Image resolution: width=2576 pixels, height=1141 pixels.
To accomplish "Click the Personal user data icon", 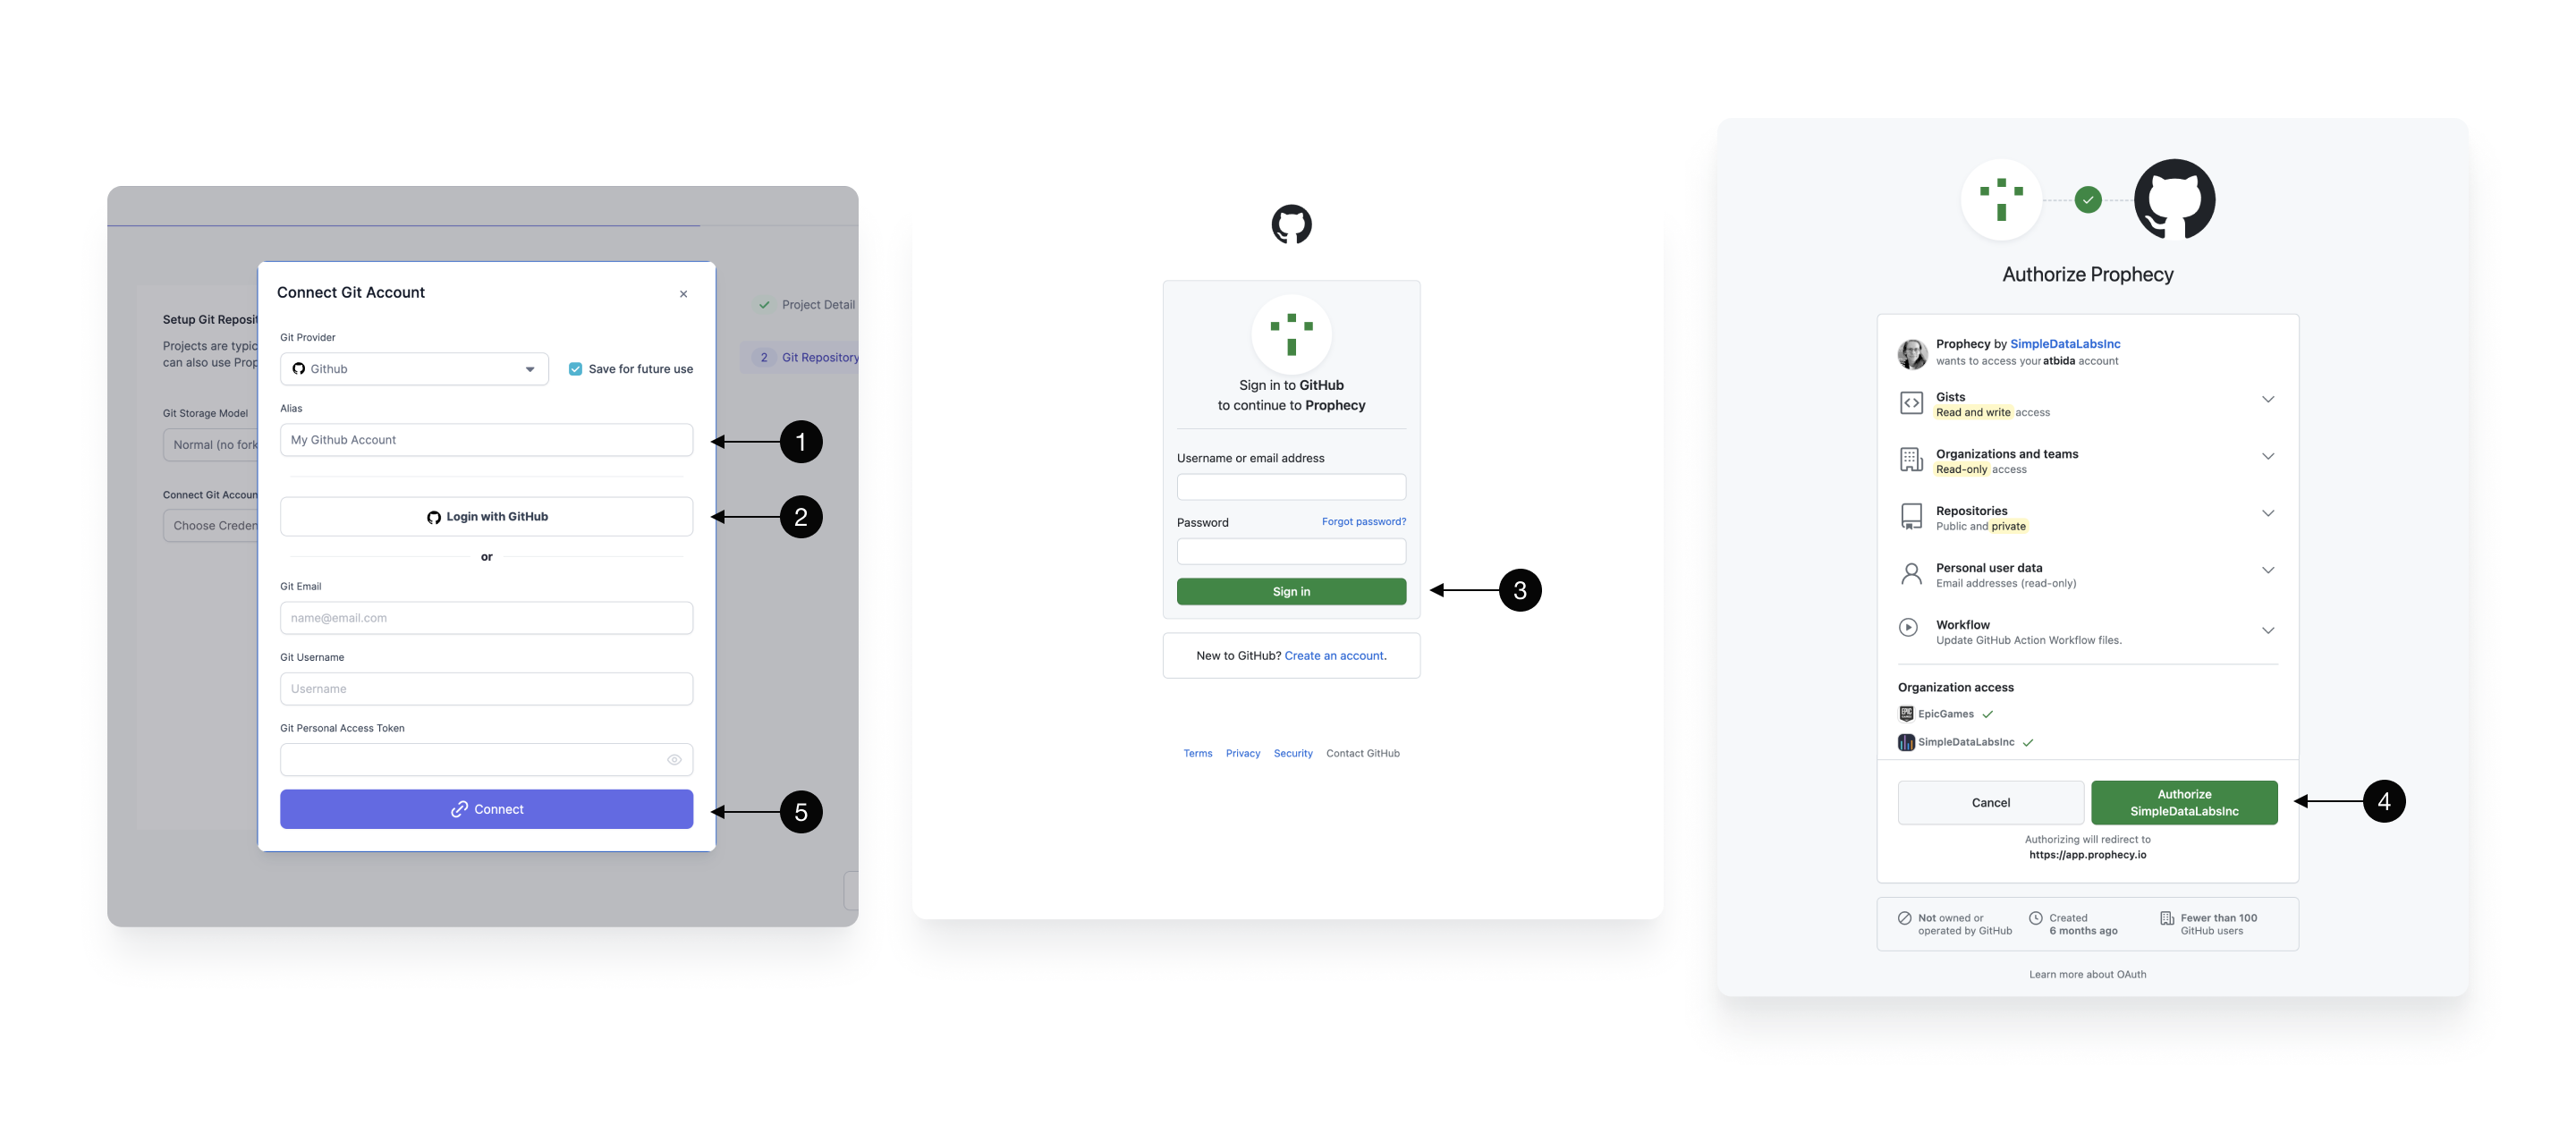I will click(1911, 573).
